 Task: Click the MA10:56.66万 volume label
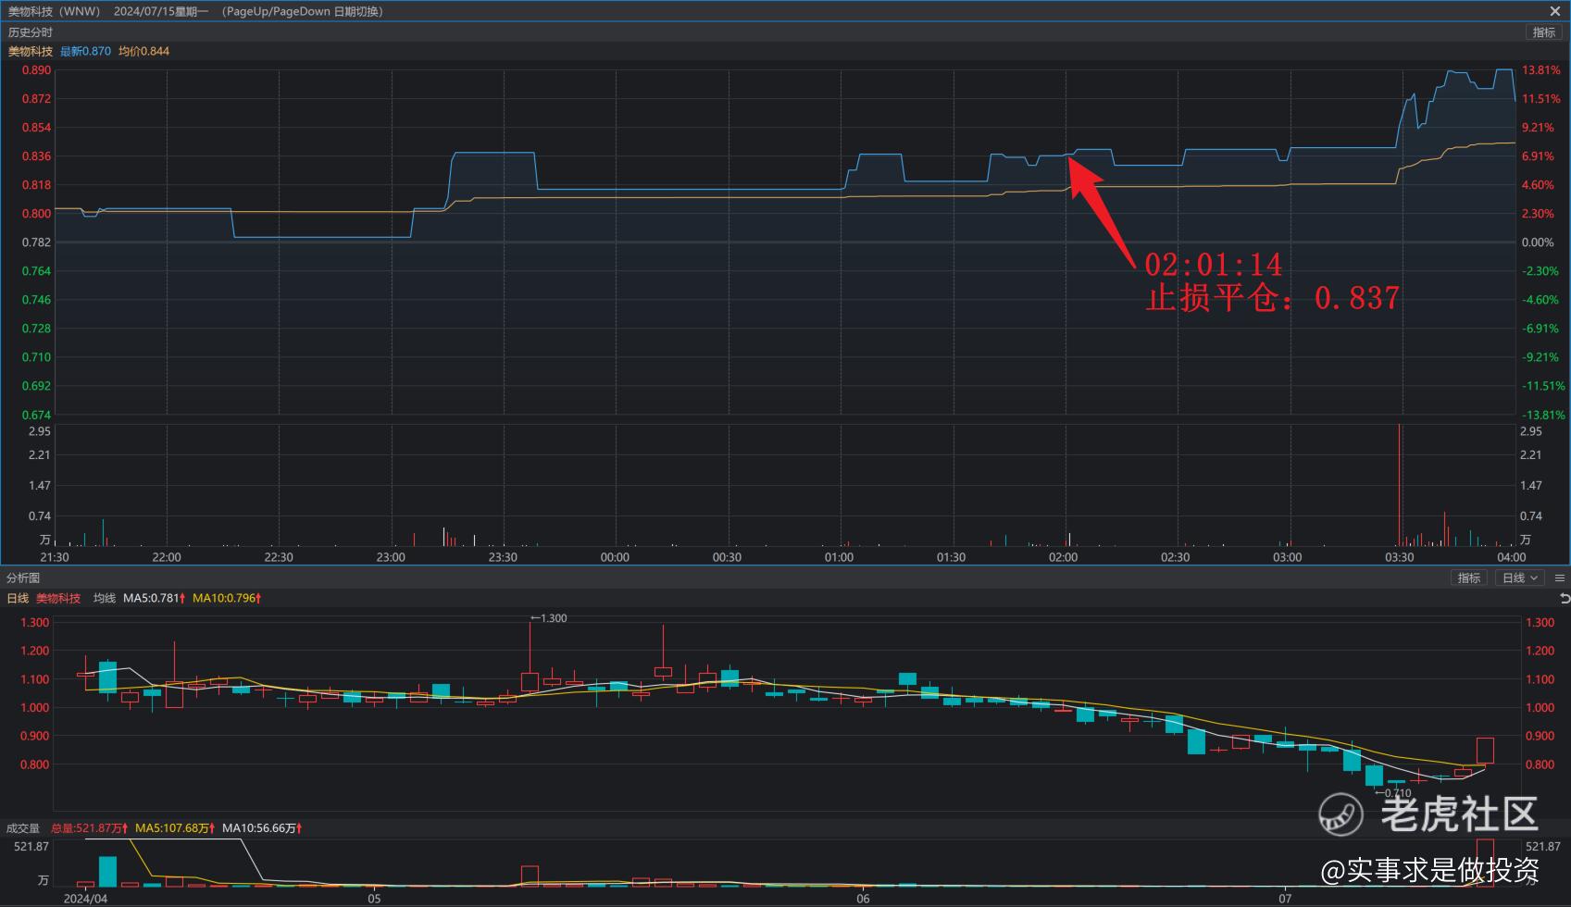[x=262, y=827]
